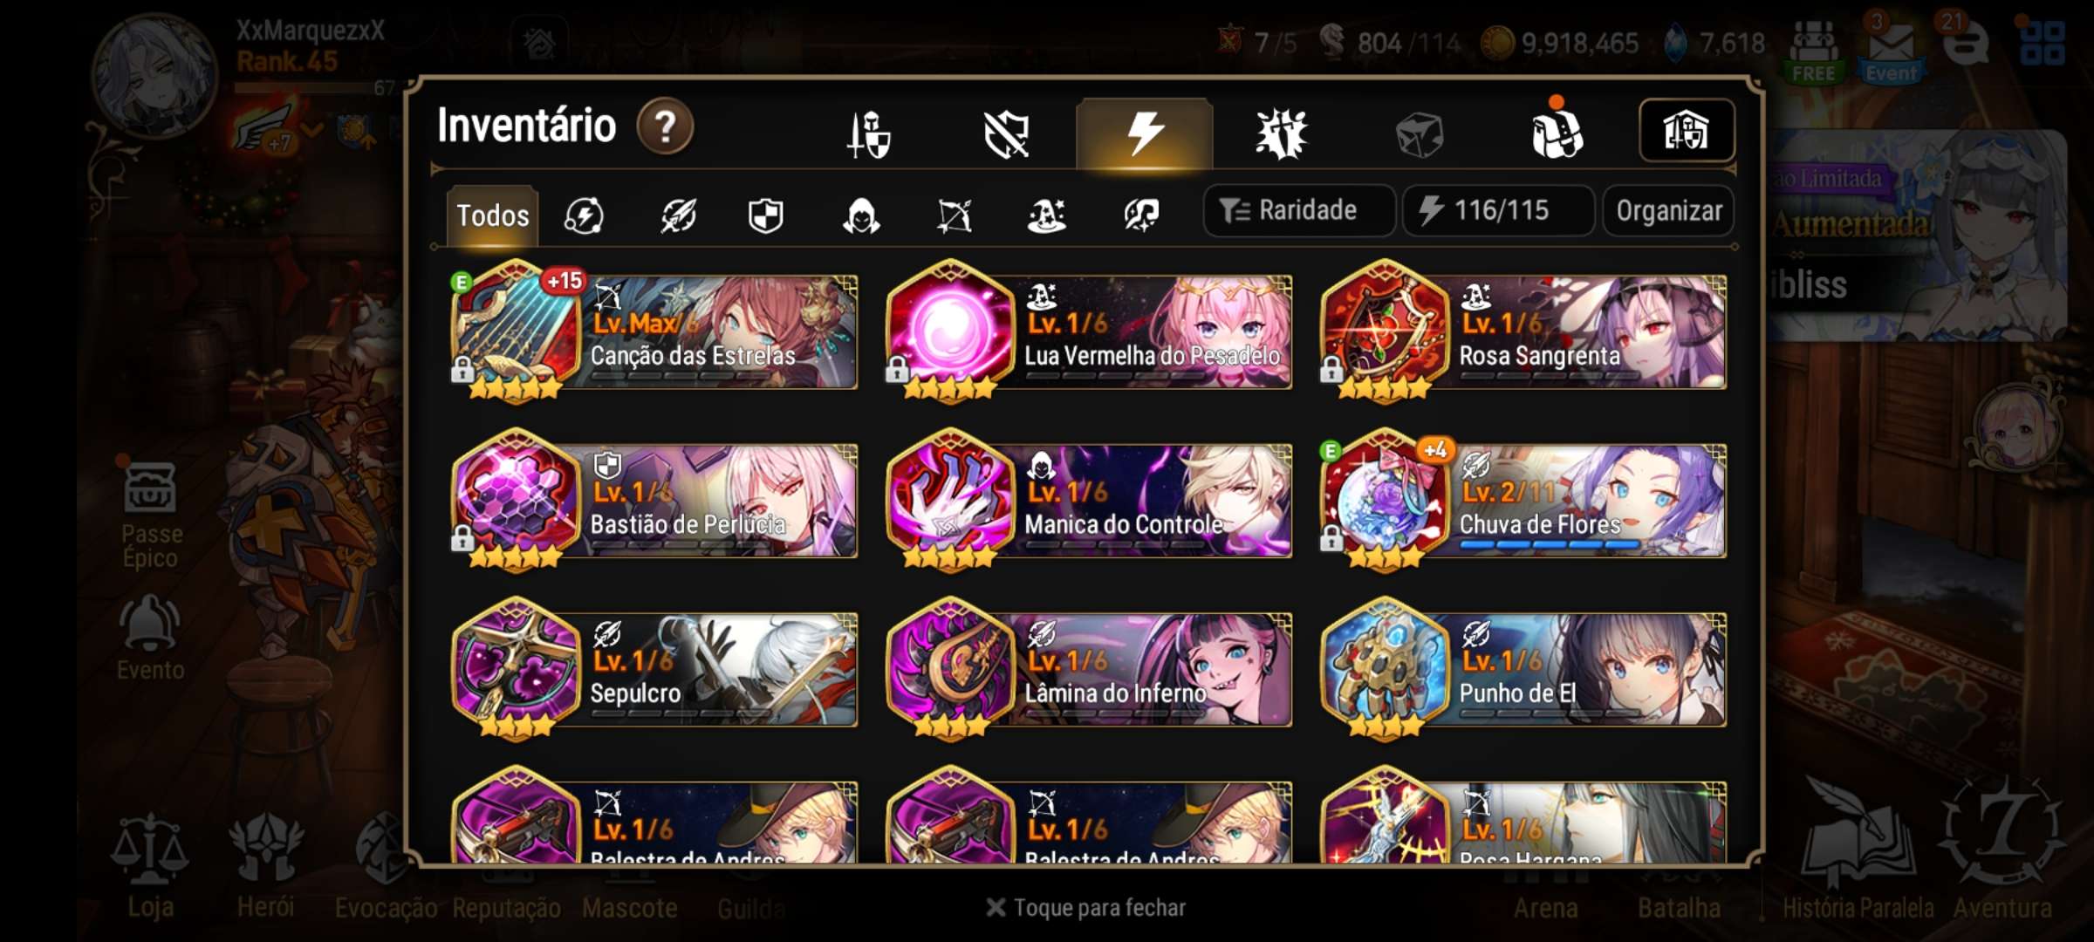The image size is (2094, 942).
Task: Filter artifacts by bow ranger class icon
Action: coord(954,215)
